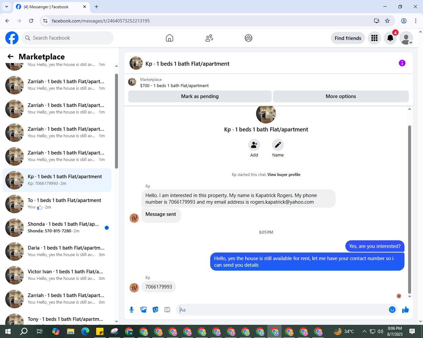The width and height of the screenshot is (423, 338).
Task: Click the install app icon in address bar
Action: 377,21
